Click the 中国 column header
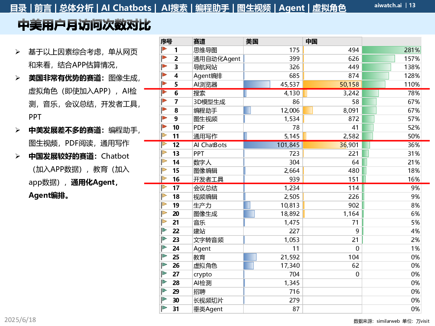Viewport: 435px width, 326px height. click(332, 41)
